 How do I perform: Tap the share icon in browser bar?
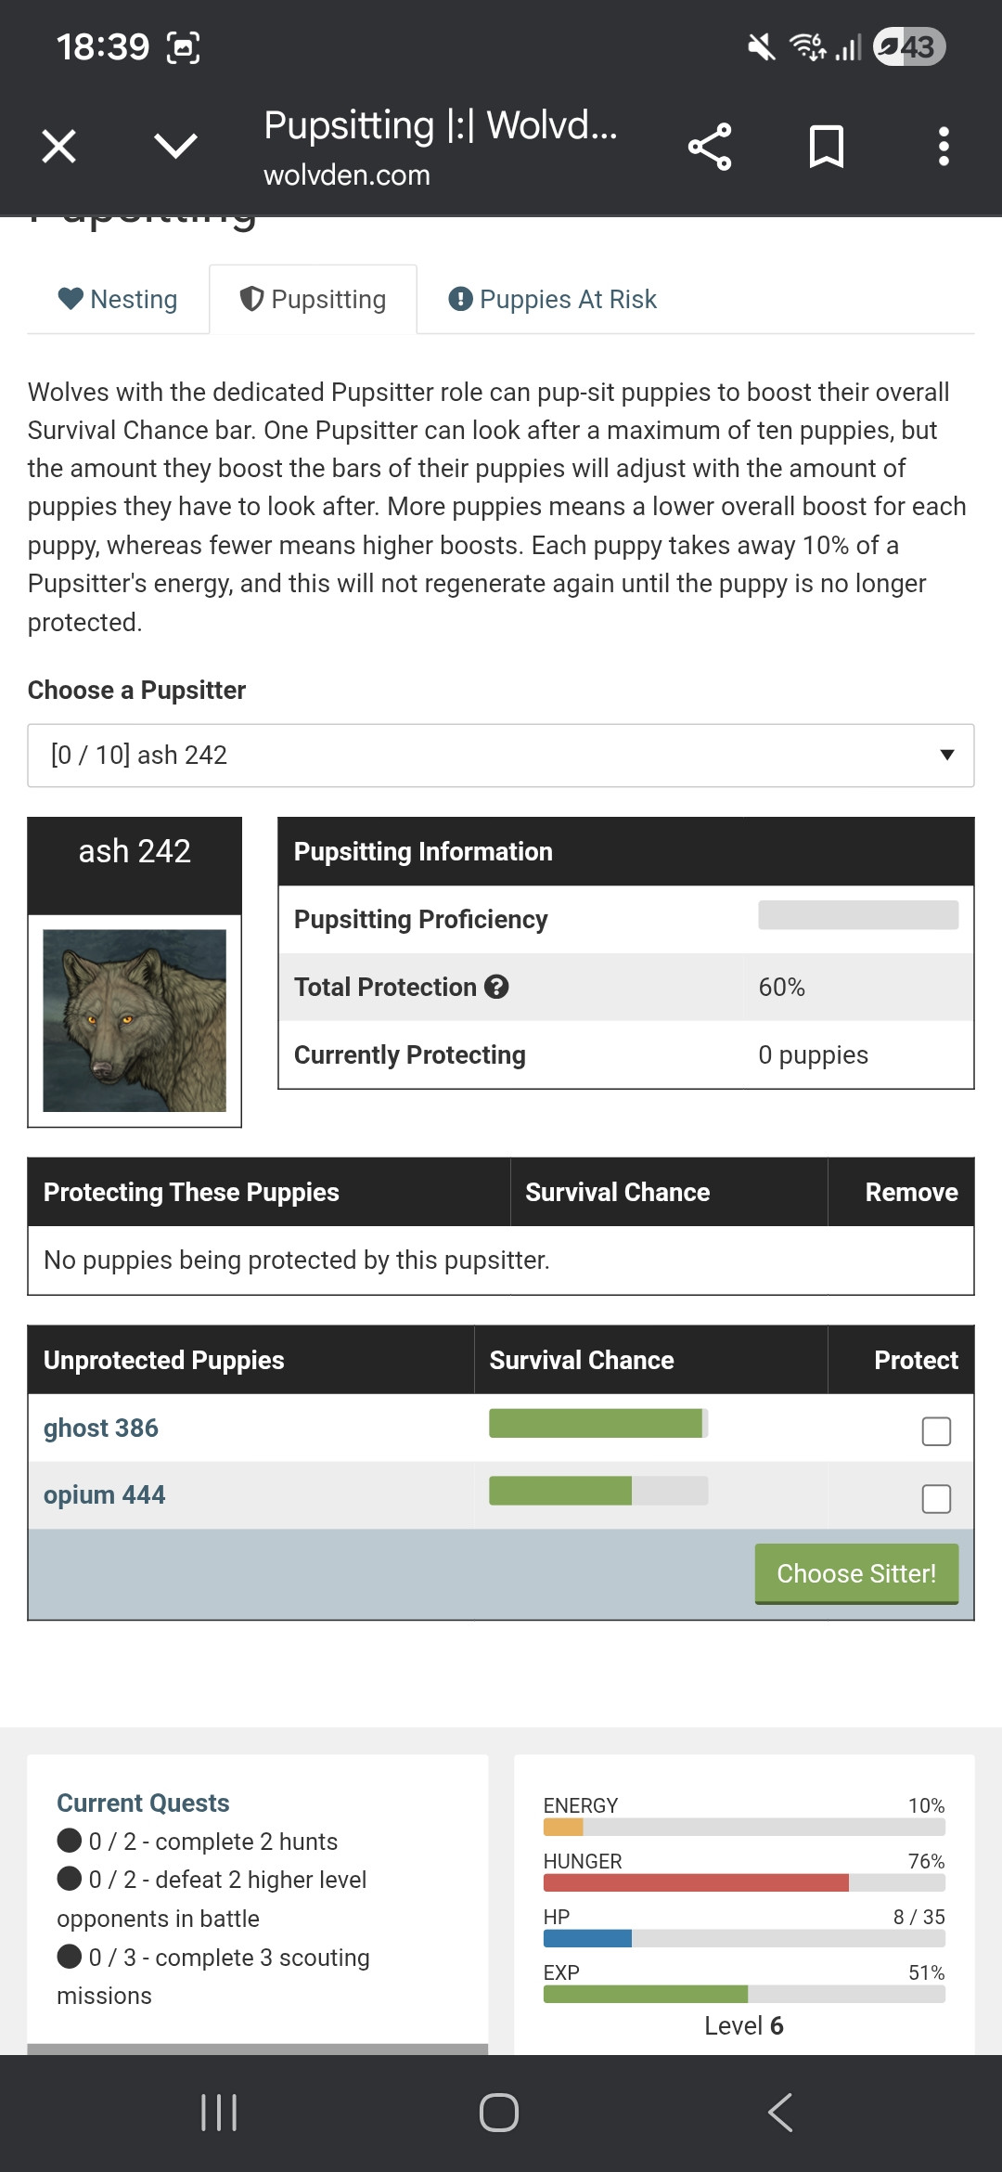[x=710, y=147]
